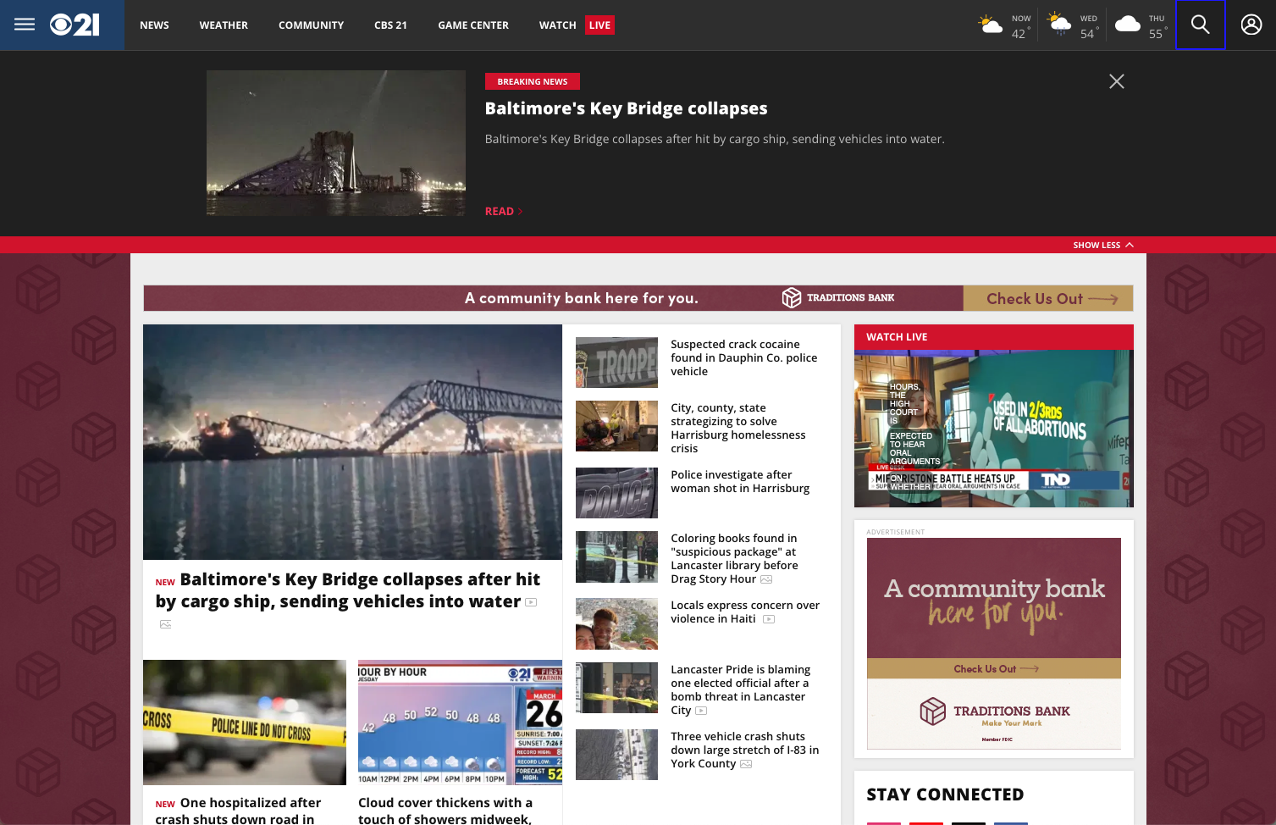Image resolution: width=1276 pixels, height=825 pixels.
Task: Click the video icon after violence in Haiti
Action: tap(769, 619)
